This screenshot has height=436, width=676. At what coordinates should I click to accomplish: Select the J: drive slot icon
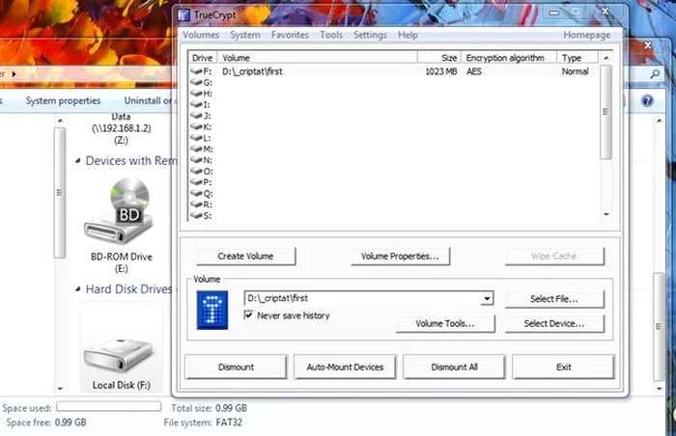tap(196, 116)
